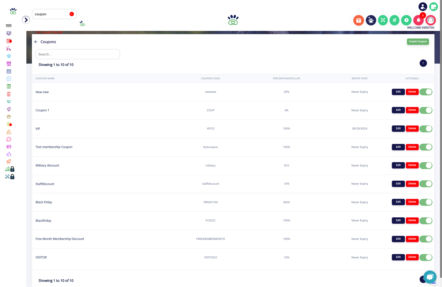The height and width of the screenshot is (287, 442).
Task: Open the purple cart-with-clock sidebar icon
Action: point(9,109)
